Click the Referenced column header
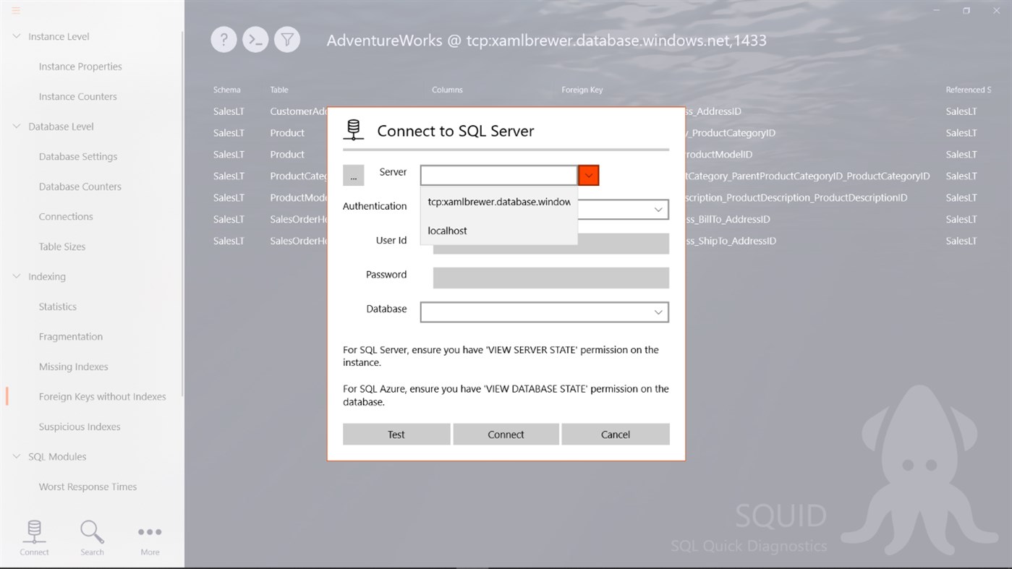The width and height of the screenshot is (1012, 569). click(x=968, y=90)
